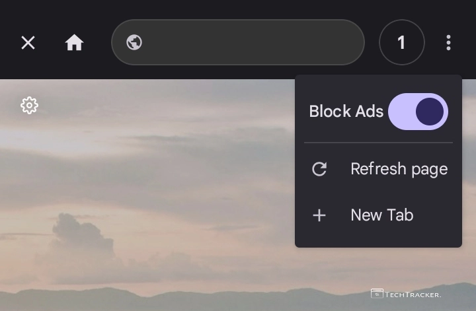Image resolution: width=476 pixels, height=311 pixels.
Task: Click the TechTracker watermark logo icon
Action: [x=377, y=294]
